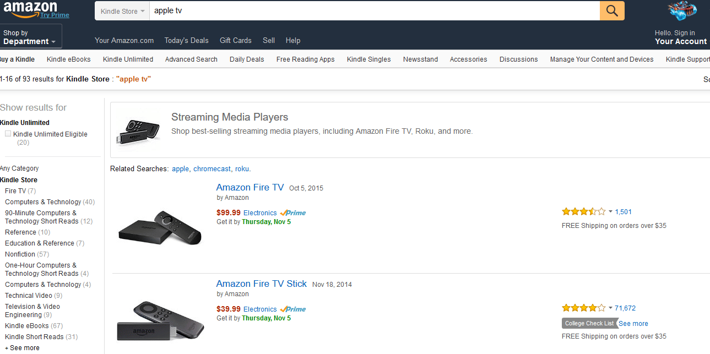The width and height of the screenshot is (710, 354).
Task: Click the Amazon Fire TV Stick product image
Action: [x=160, y=320]
